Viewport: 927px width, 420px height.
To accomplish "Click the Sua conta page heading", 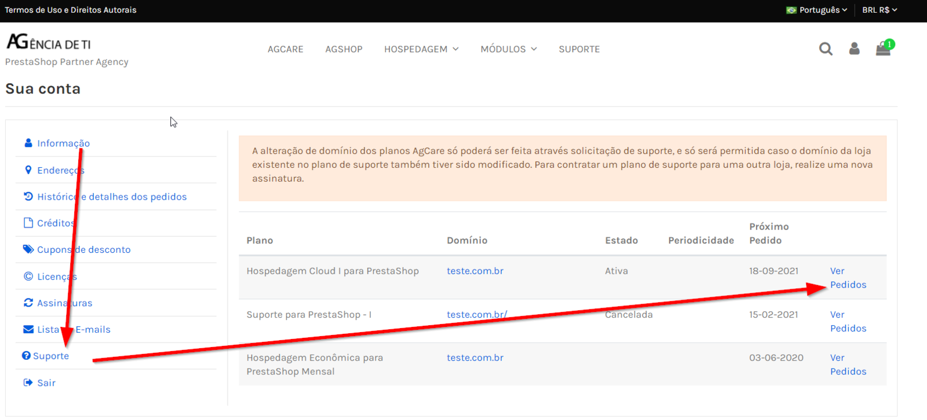I will pos(43,89).
